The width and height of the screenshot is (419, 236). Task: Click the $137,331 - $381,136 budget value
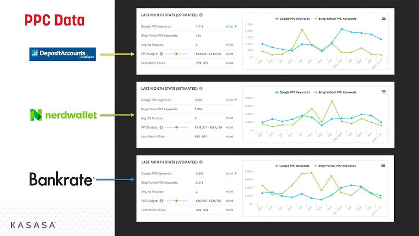(208, 127)
